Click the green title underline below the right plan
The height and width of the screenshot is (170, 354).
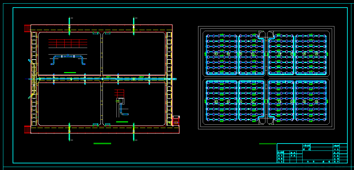pyautogui.click(x=268, y=144)
